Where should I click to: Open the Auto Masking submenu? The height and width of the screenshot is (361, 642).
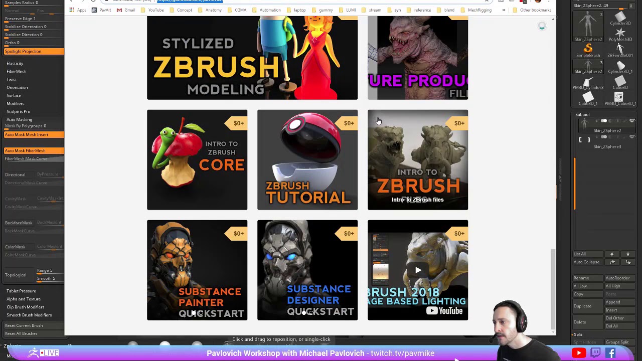pyautogui.click(x=19, y=119)
